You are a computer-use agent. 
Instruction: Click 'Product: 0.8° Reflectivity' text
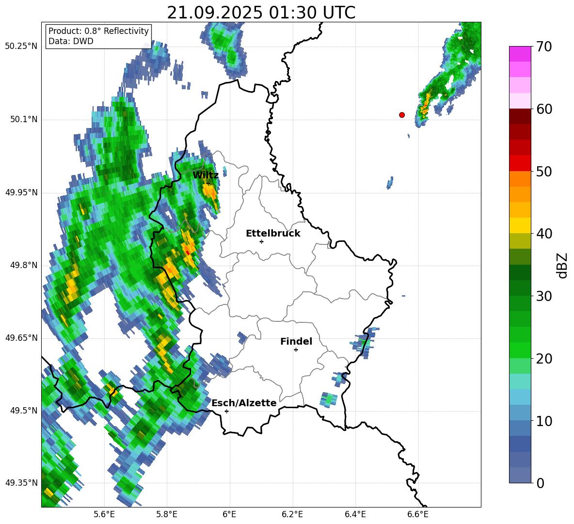click(98, 31)
